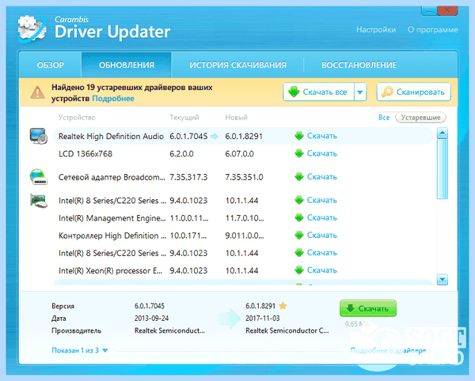Click the warning triangle icon in the yellow banner
Screen dimensions: 475x381
click(37, 92)
